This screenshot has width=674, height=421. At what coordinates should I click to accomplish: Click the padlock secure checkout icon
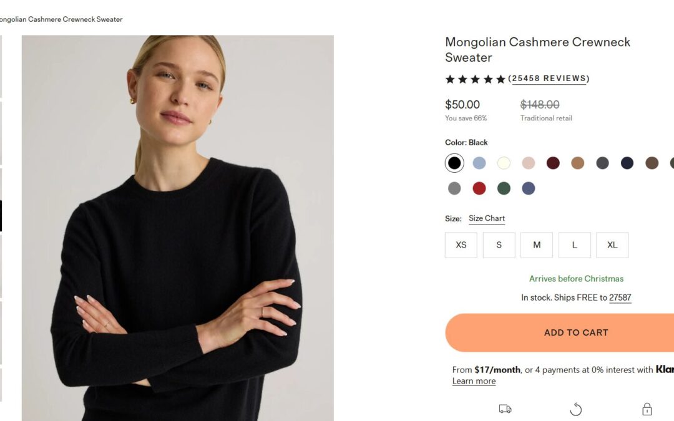tap(647, 409)
